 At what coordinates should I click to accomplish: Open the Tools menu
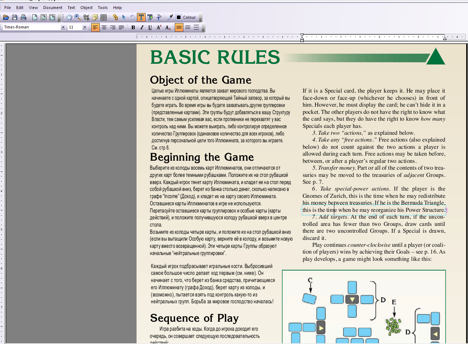click(x=103, y=8)
